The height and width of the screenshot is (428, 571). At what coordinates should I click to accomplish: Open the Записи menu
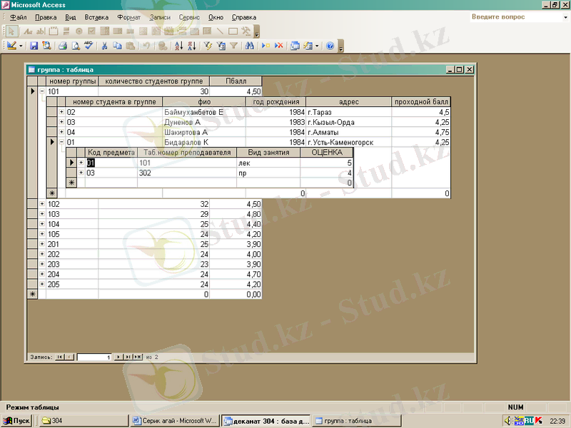coord(161,16)
